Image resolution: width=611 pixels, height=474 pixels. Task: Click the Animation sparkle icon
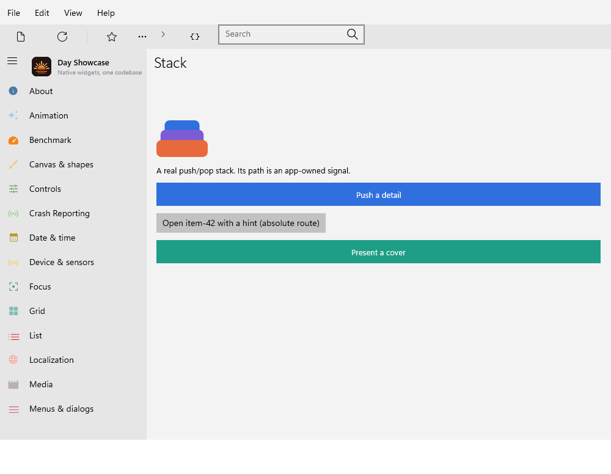point(13,115)
